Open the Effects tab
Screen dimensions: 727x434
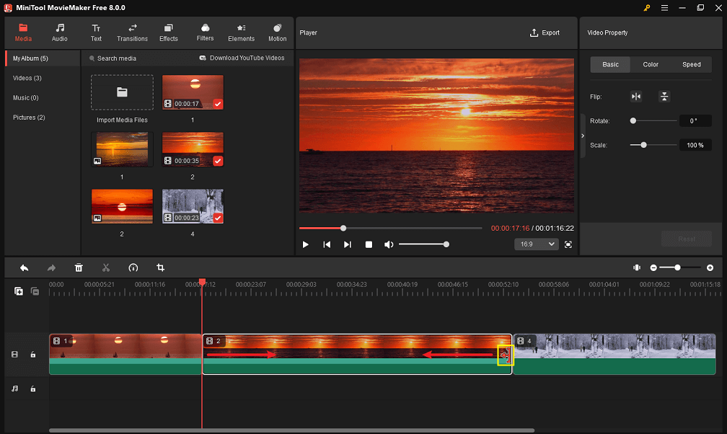coord(169,33)
